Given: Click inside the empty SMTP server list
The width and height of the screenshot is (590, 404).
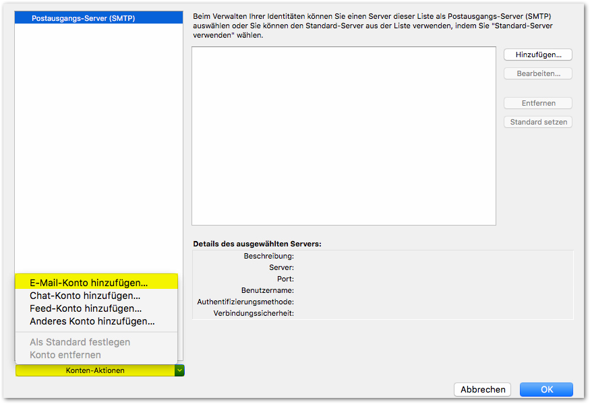Looking at the screenshot, I should tap(344, 135).
